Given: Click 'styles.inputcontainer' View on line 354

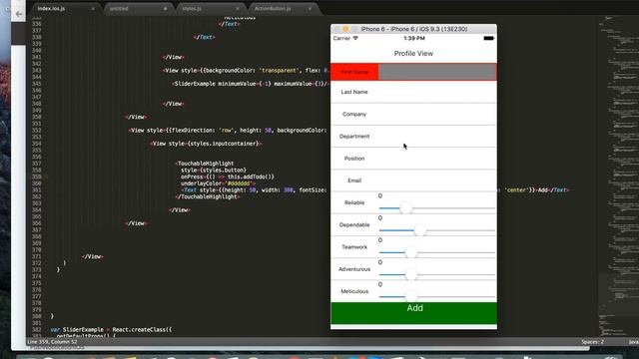Looking at the screenshot, I should click(x=206, y=144).
